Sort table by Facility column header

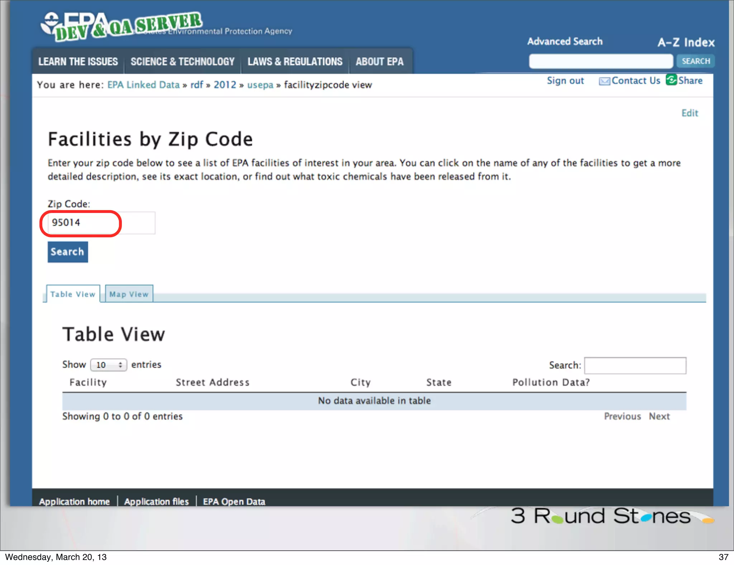pyautogui.click(x=88, y=382)
